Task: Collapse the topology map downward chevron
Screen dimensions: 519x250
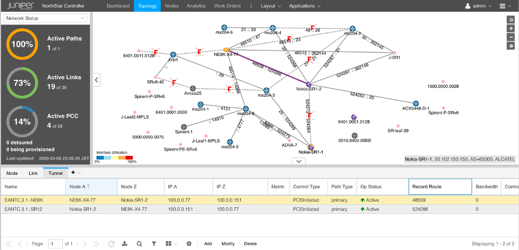Action: point(300,161)
